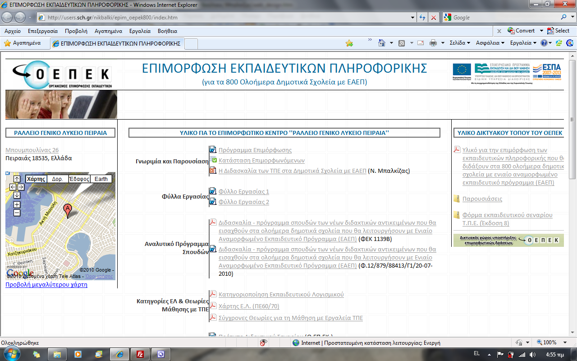Image resolution: width=577 pixels, height=361 pixels.
Task: Pan the map up with the arrow
Action: pyautogui.click(x=17, y=179)
